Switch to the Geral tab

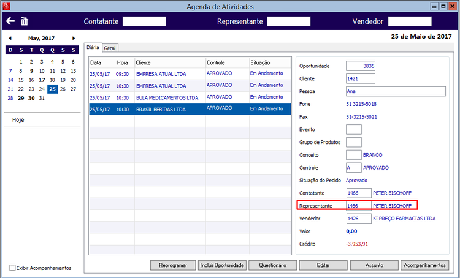pyautogui.click(x=110, y=48)
